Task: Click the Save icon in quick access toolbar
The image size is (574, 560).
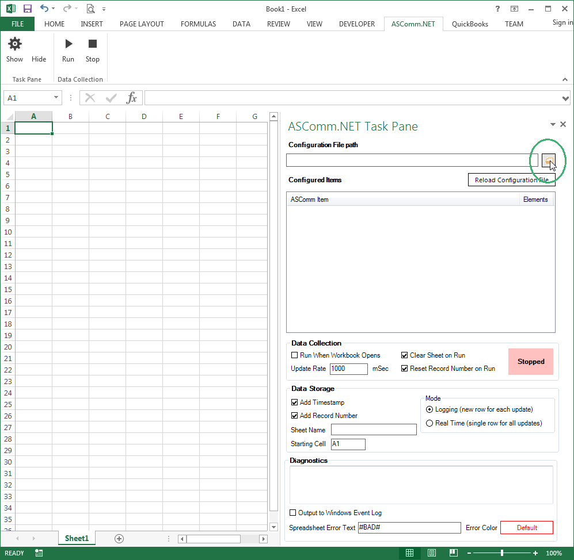Action: [28, 9]
